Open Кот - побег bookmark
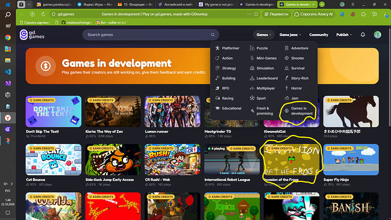The width and height of the screenshot is (391, 220). (111, 23)
